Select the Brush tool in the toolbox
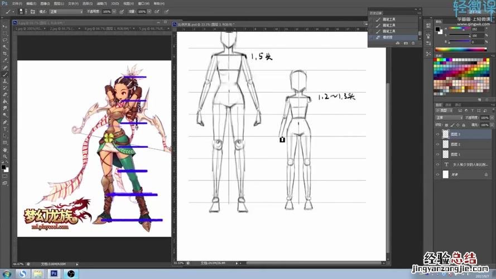The image size is (496, 279). pyautogui.click(x=5, y=74)
